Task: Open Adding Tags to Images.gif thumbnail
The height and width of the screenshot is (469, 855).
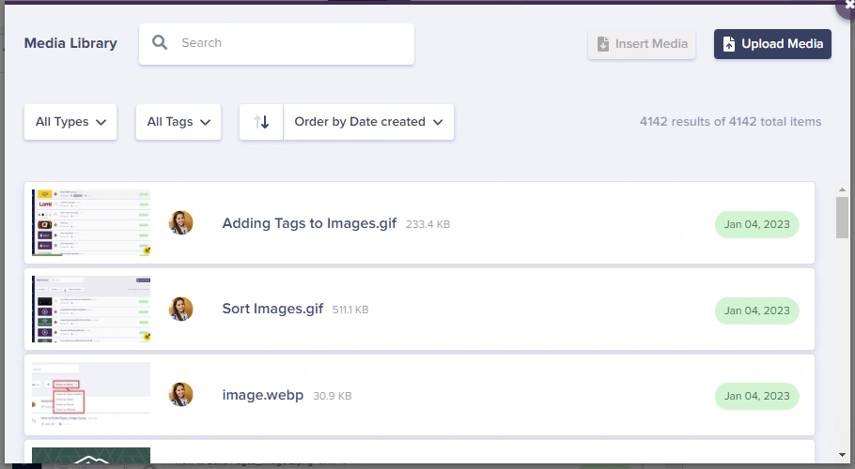Action: click(91, 223)
